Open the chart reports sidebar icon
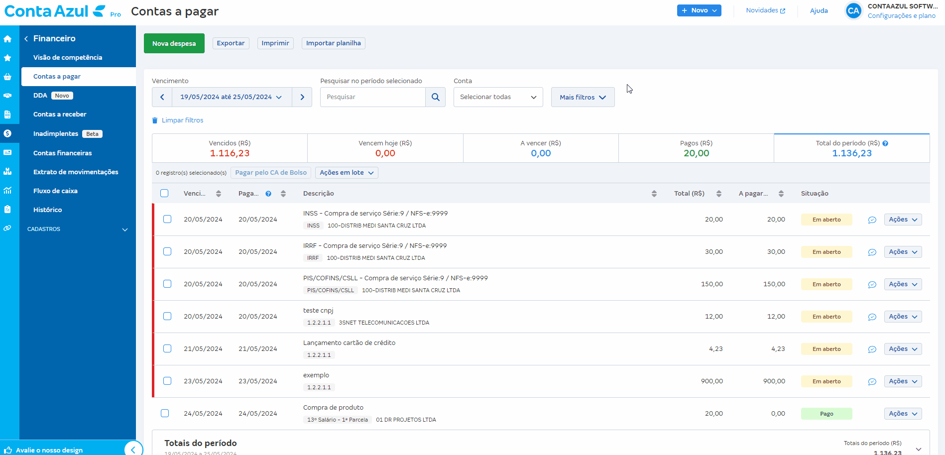Viewport: 945px width, 455px height. coord(7,190)
